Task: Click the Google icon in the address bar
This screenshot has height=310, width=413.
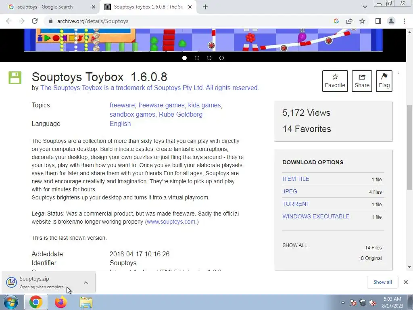Action: tap(336, 21)
